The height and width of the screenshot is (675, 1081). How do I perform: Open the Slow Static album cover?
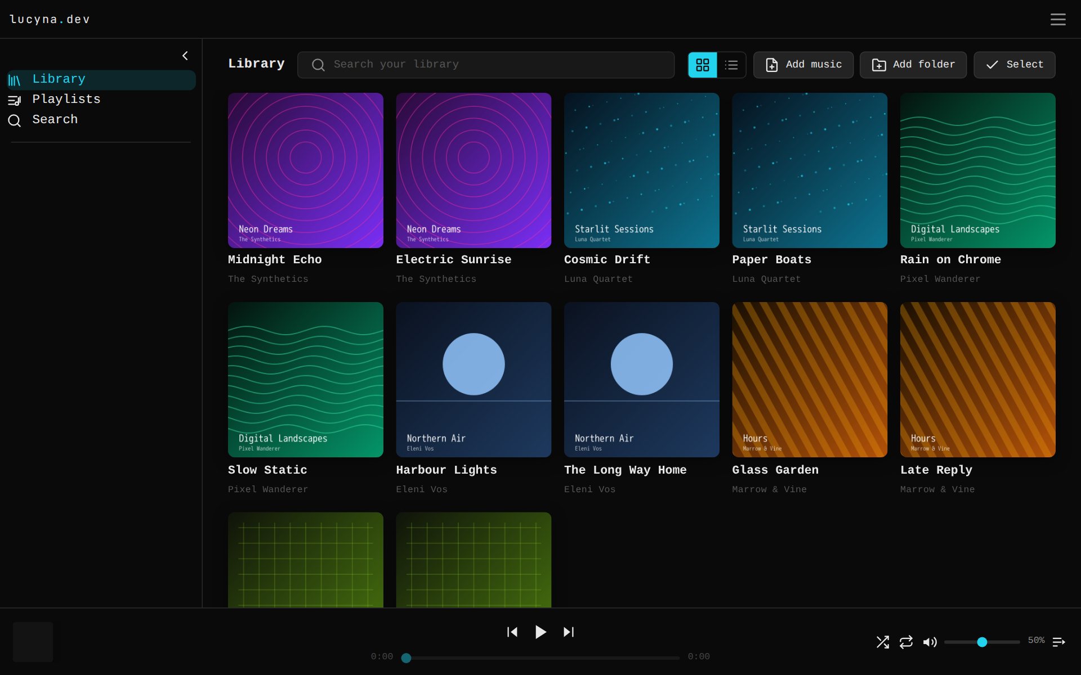pos(306,380)
